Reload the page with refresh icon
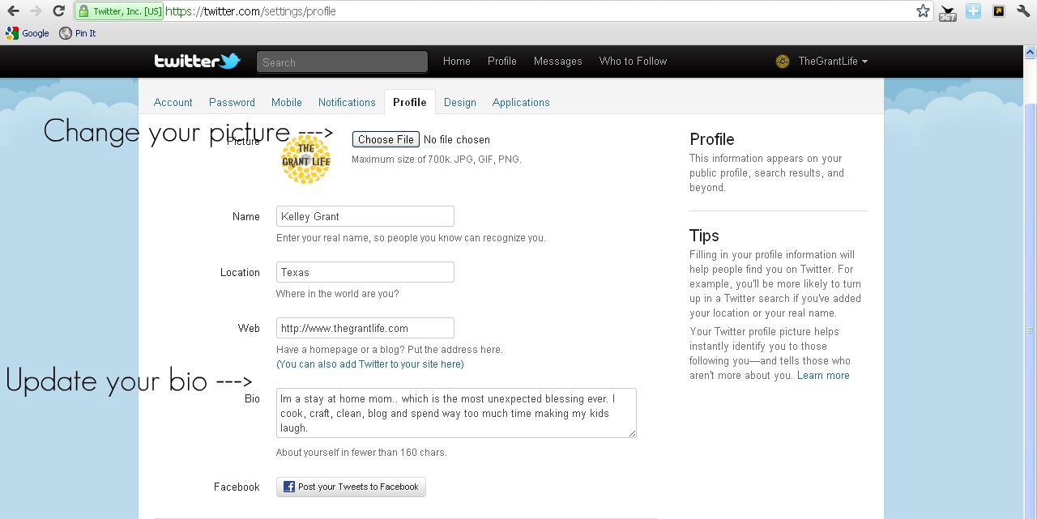The image size is (1037, 519). (58, 11)
